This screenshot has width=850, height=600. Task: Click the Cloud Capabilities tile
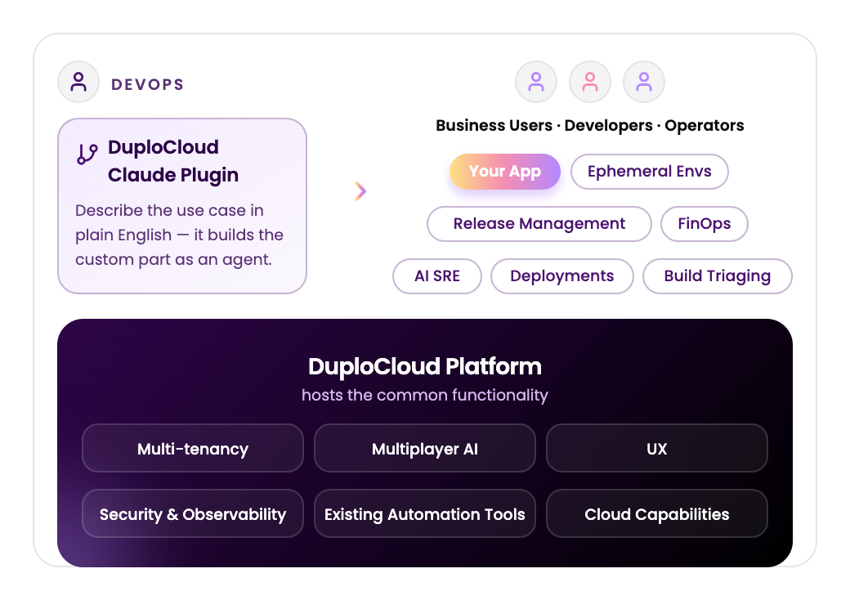coord(657,514)
